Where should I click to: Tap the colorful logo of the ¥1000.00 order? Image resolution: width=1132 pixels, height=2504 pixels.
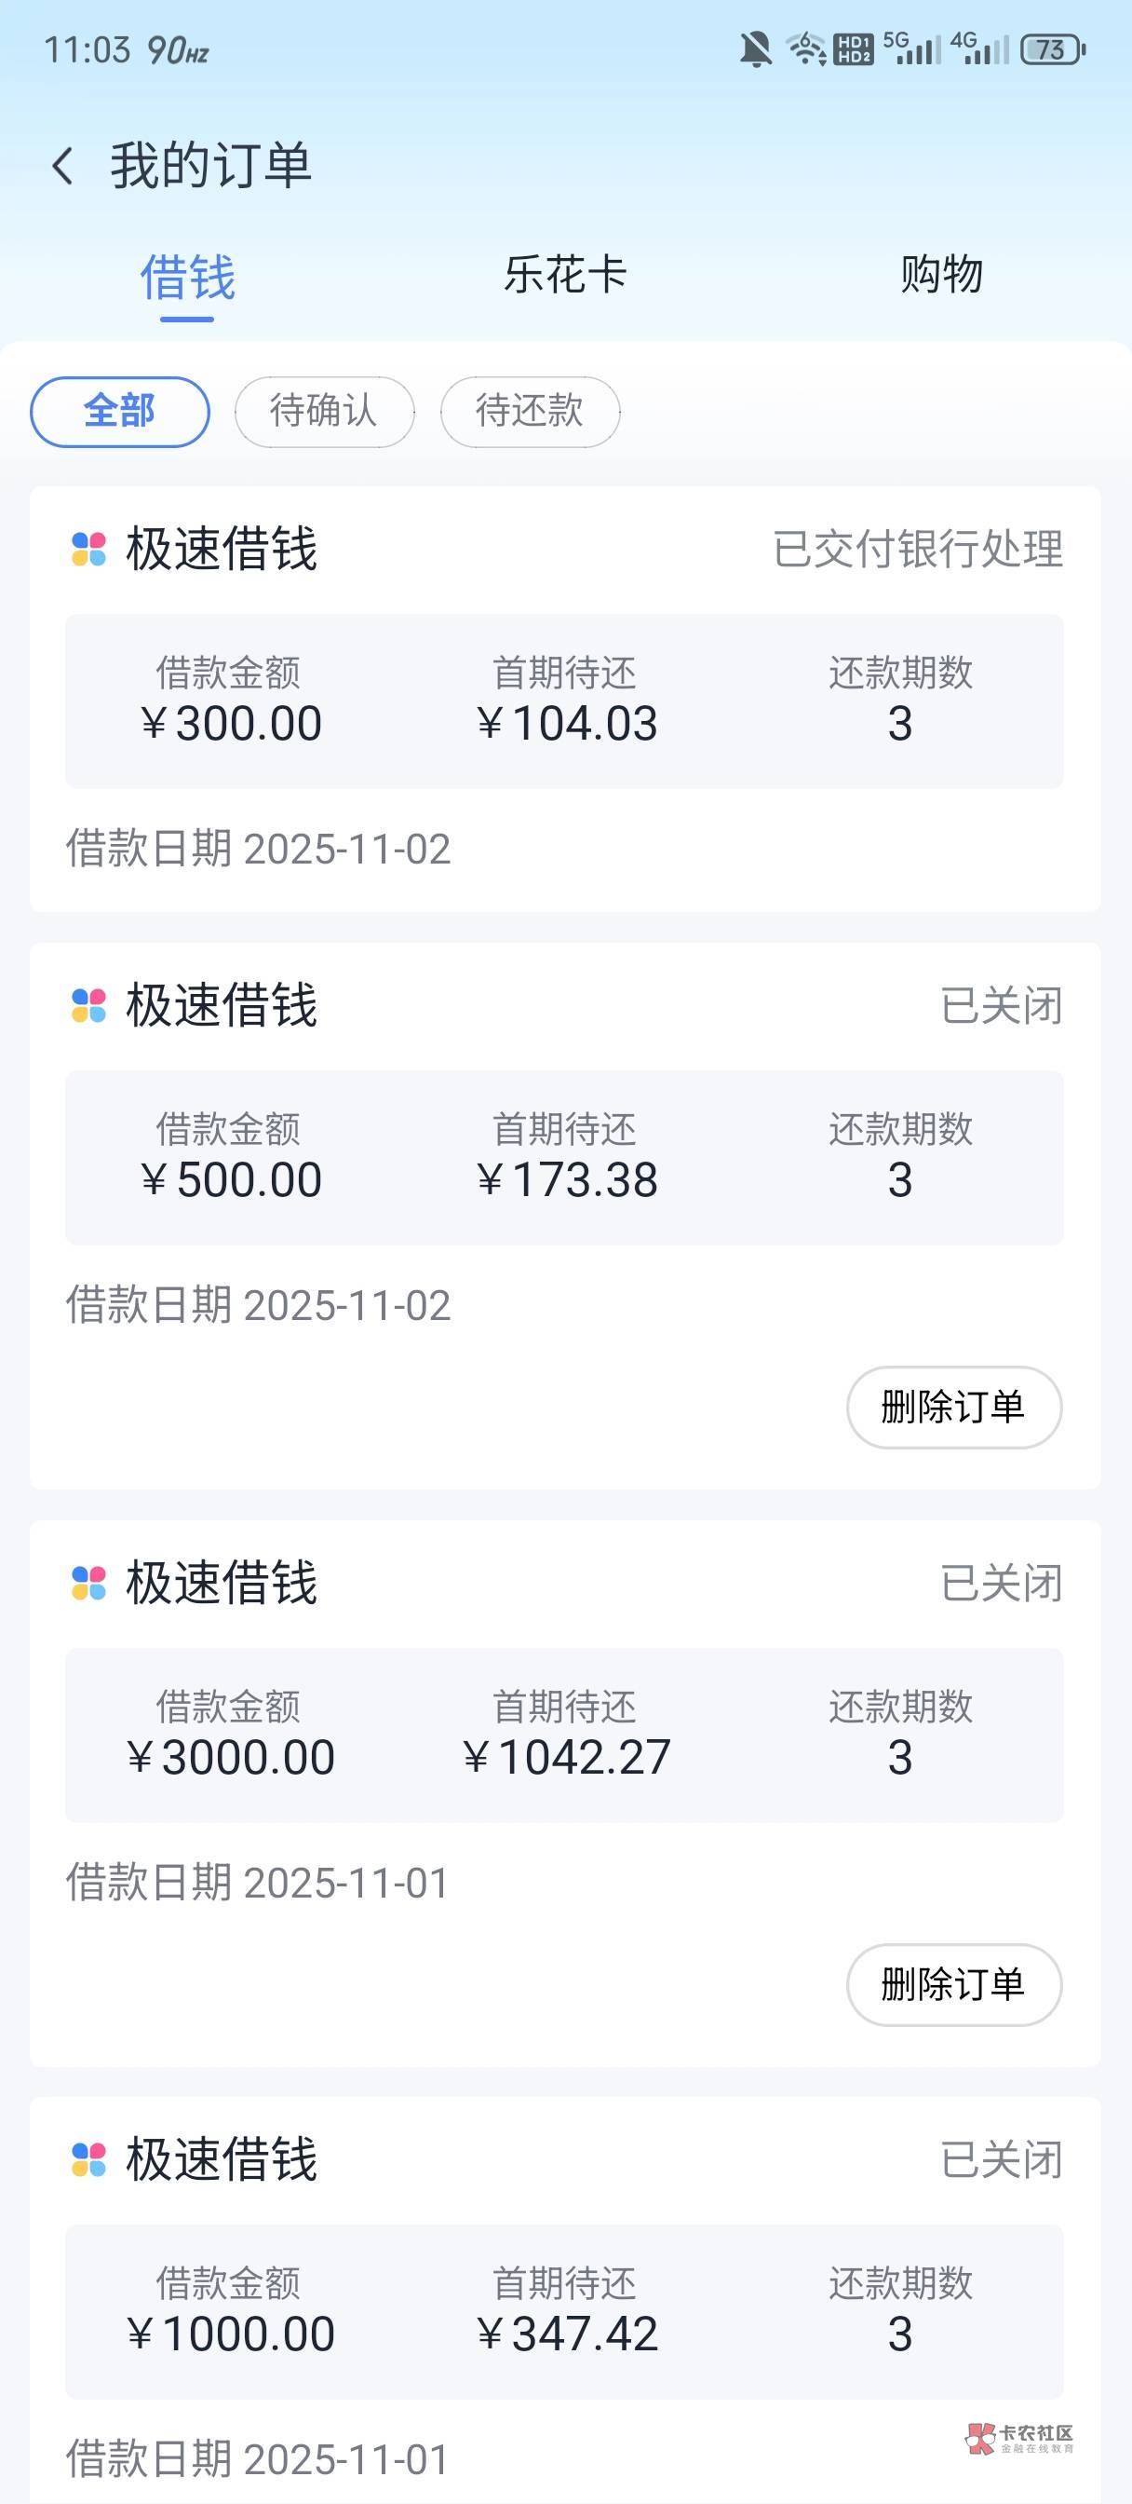click(x=88, y=2160)
